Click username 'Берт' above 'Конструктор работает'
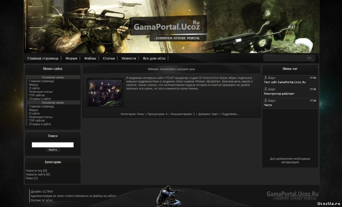The width and height of the screenshot is (342, 207). (272, 89)
